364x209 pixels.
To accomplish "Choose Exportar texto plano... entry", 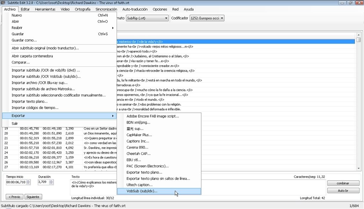I will (x=159, y=172).
